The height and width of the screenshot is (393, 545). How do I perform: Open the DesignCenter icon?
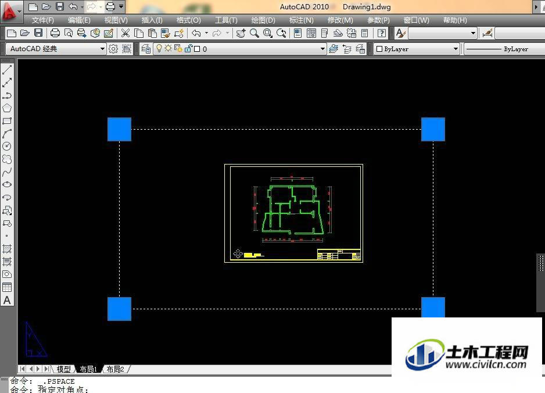(311, 33)
